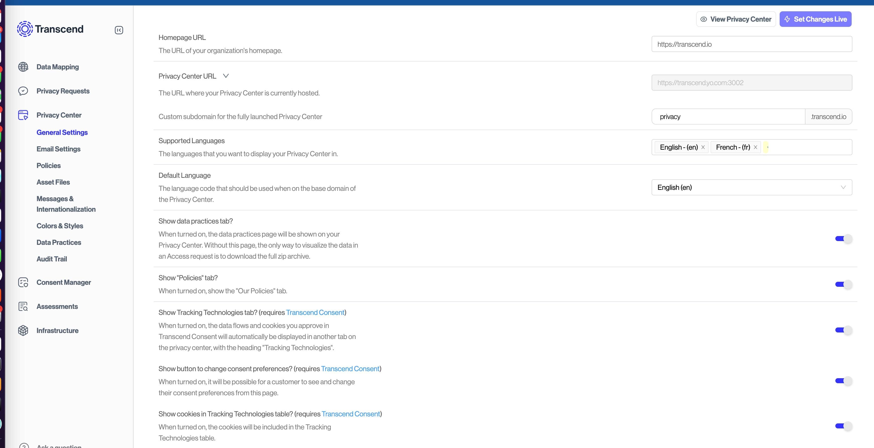Click the Data Mapping globe icon
This screenshot has width=874, height=448.
[23, 67]
